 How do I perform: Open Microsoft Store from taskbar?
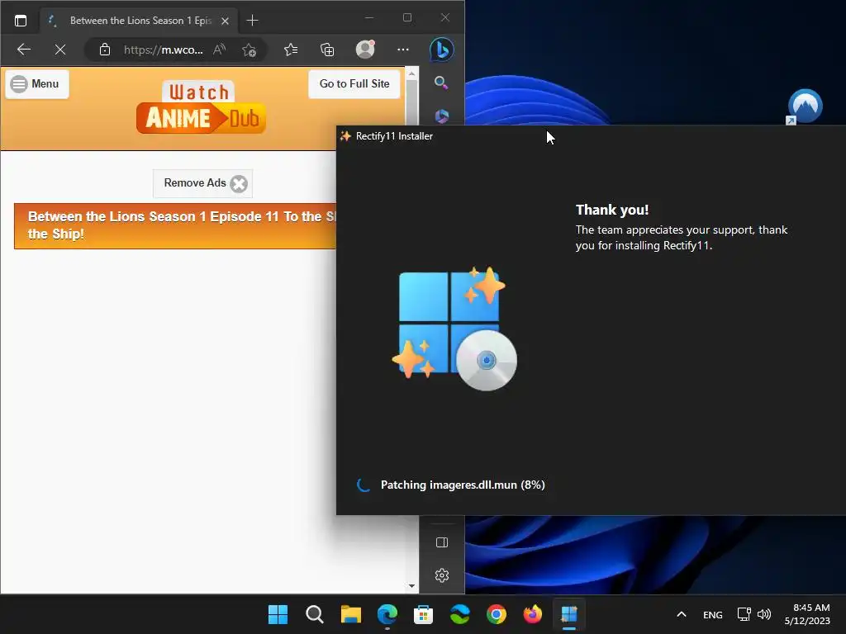[424, 614]
